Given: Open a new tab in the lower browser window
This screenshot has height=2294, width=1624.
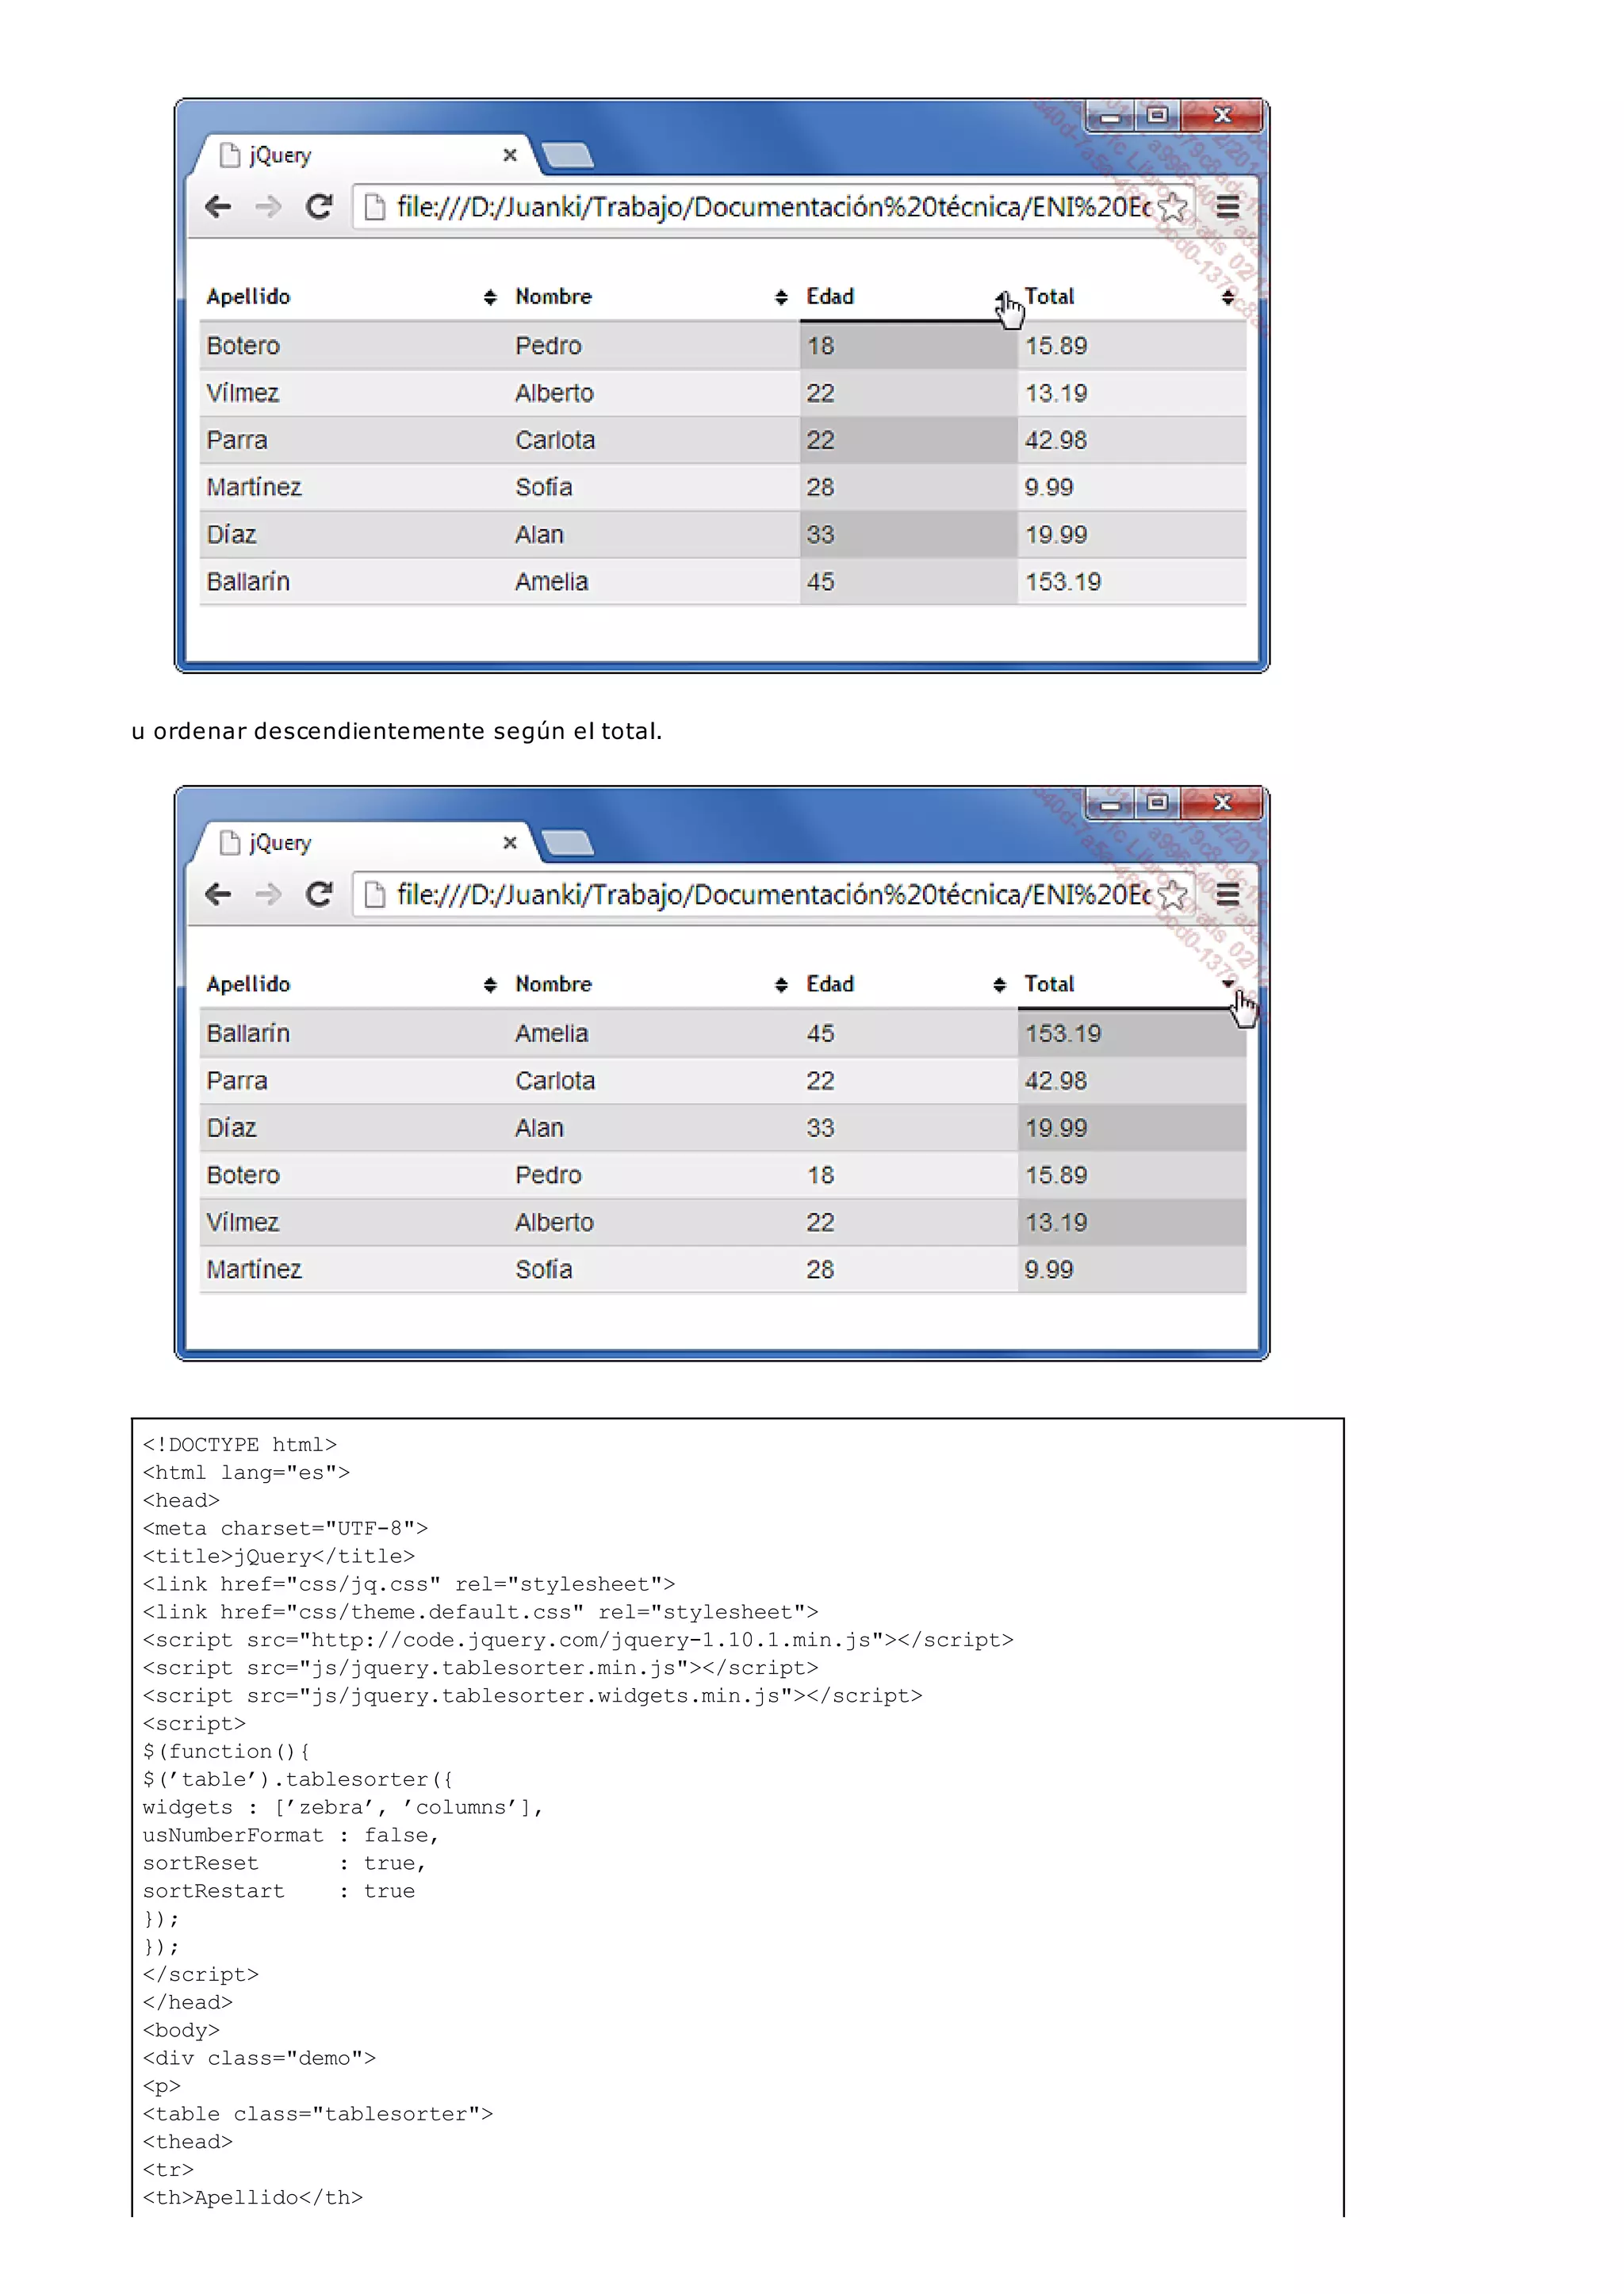Looking at the screenshot, I should pos(567,842).
